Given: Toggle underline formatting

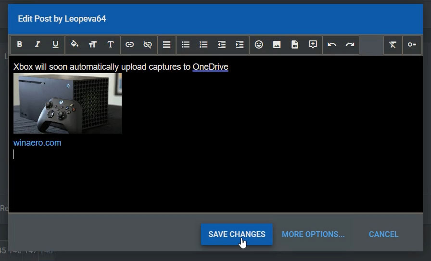Looking at the screenshot, I should pyautogui.click(x=55, y=45).
